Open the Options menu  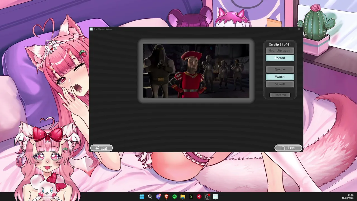point(288,148)
